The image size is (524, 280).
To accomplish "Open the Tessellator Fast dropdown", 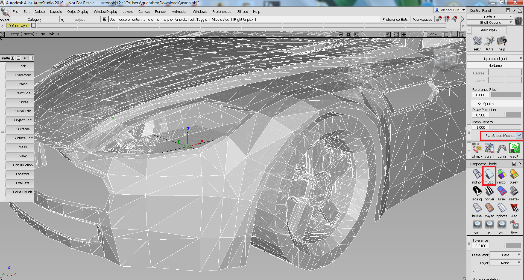I will [x=505, y=255].
